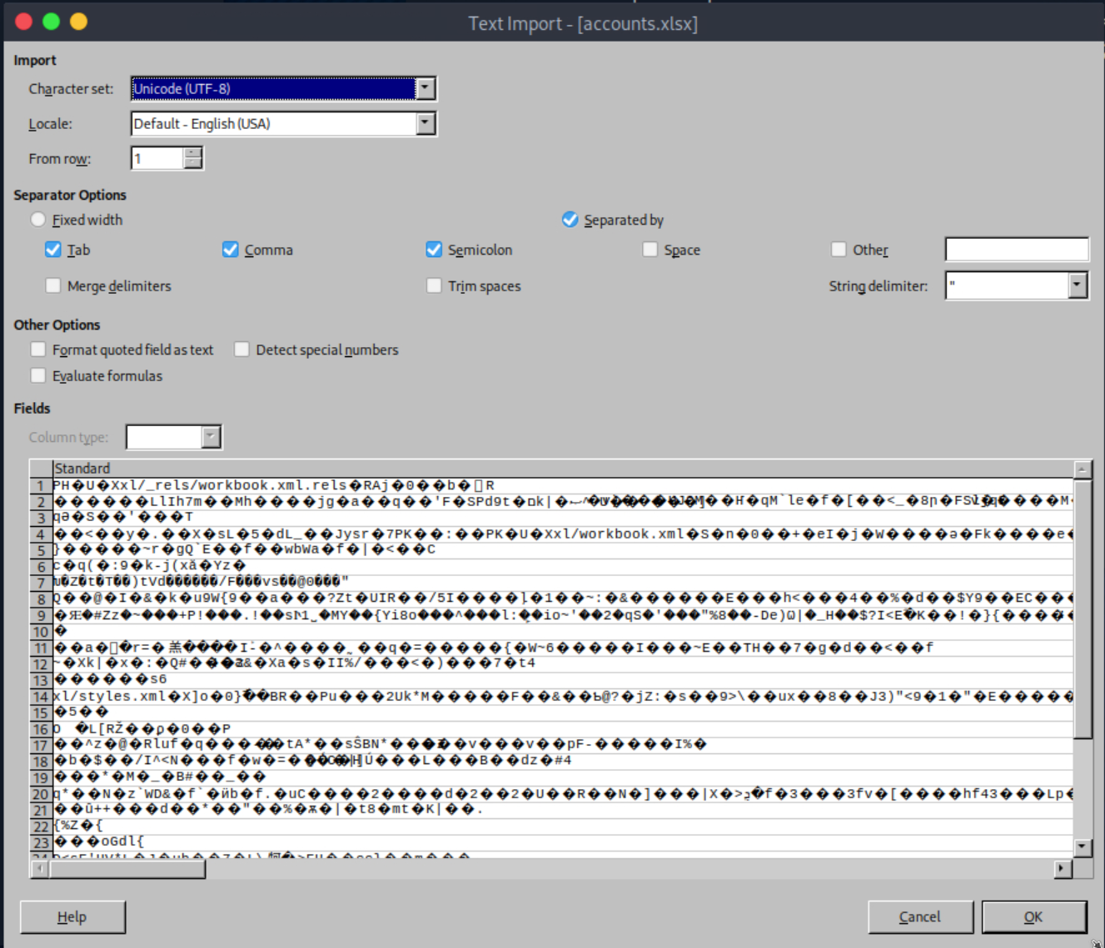Check Merge delimiters

click(x=52, y=285)
